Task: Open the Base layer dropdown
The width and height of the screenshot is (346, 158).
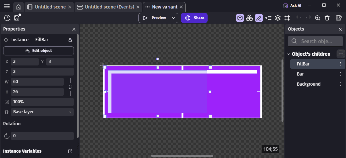Action: coord(42,112)
